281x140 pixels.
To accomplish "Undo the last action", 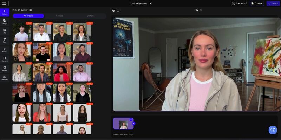I will (x=197, y=10).
